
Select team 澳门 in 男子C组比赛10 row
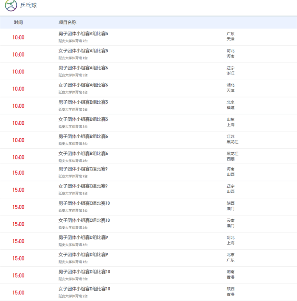pos(231,209)
